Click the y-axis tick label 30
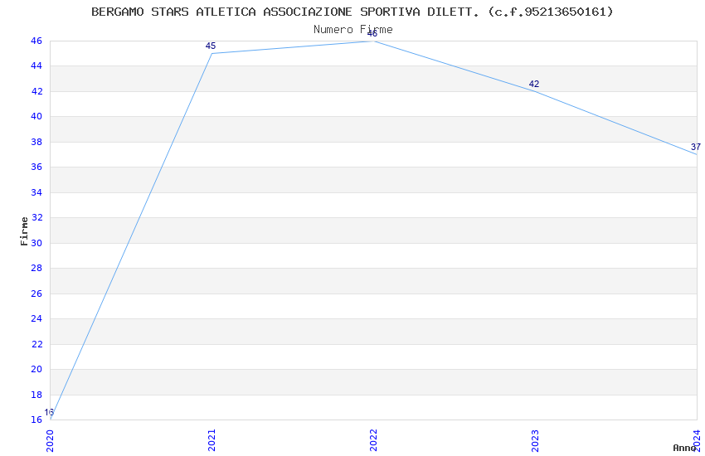This screenshot has width=705, height=456. click(36, 243)
